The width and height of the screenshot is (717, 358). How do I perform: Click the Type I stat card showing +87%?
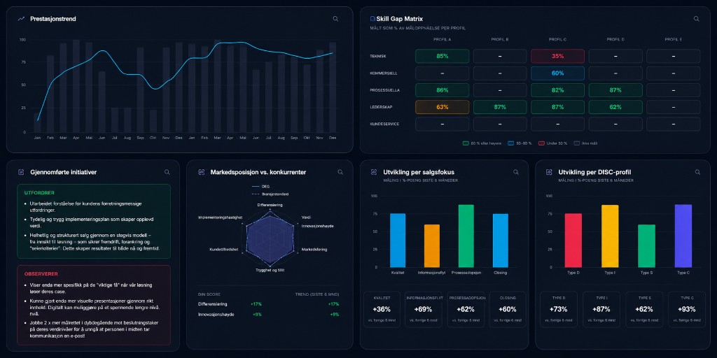[x=601, y=310]
